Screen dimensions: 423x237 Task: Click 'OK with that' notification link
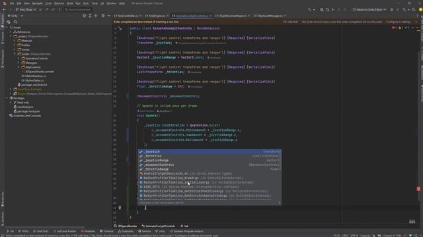pyautogui.click(x=290, y=22)
